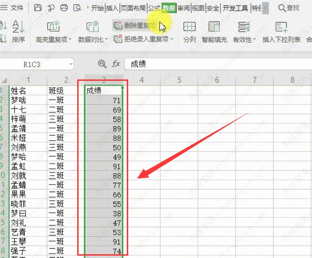Click the fx insert function icon
The width and height of the screenshot is (312, 258).
tap(116, 64)
